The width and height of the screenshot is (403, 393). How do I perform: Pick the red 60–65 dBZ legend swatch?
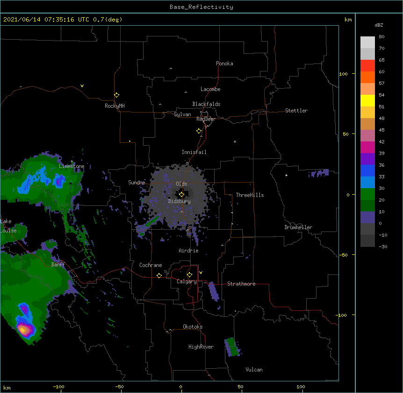[367, 65]
